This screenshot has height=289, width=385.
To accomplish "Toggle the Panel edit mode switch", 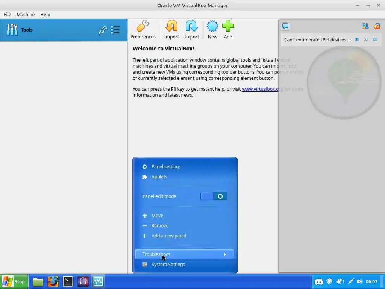I will [214, 196].
